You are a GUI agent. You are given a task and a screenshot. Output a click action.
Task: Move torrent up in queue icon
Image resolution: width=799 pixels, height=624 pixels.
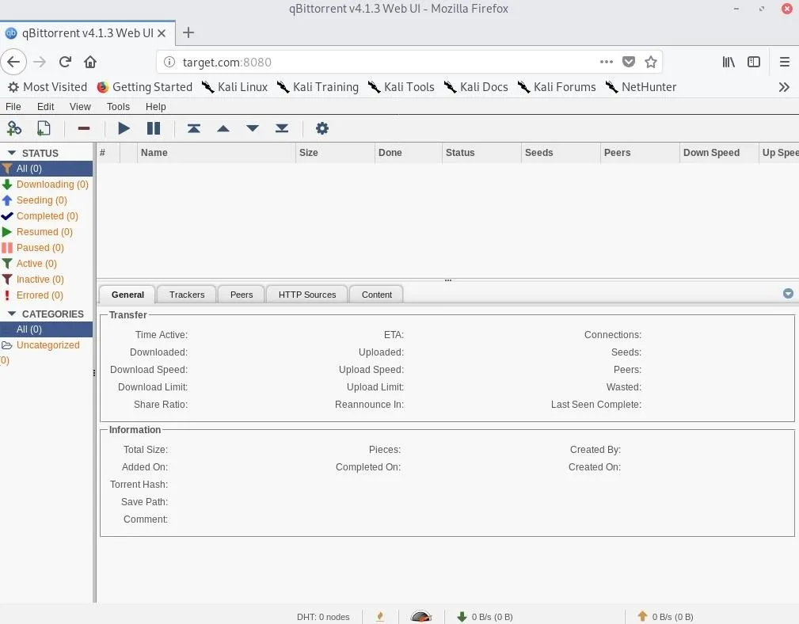coord(223,128)
